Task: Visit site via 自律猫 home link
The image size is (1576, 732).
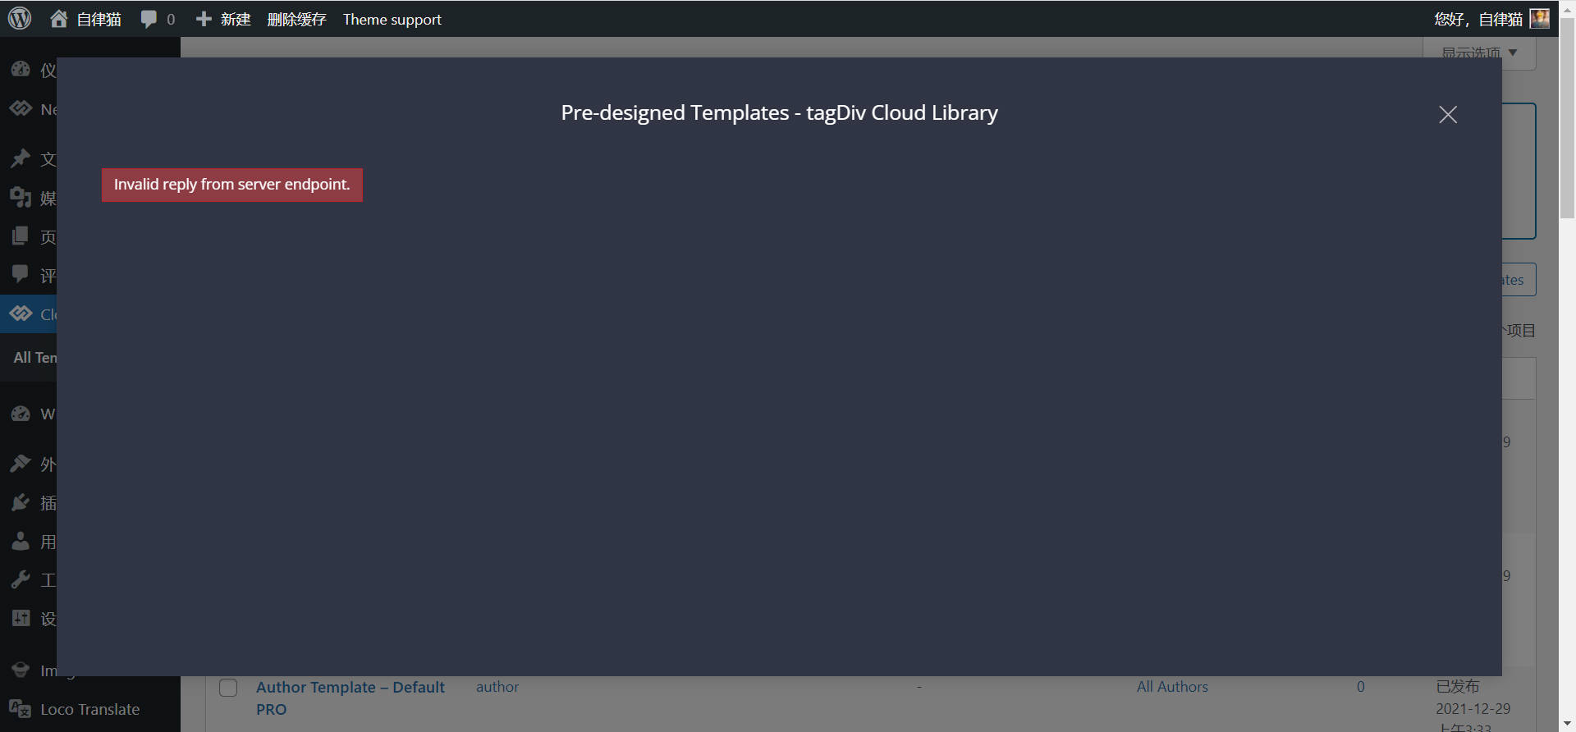Action: [85, 19]
